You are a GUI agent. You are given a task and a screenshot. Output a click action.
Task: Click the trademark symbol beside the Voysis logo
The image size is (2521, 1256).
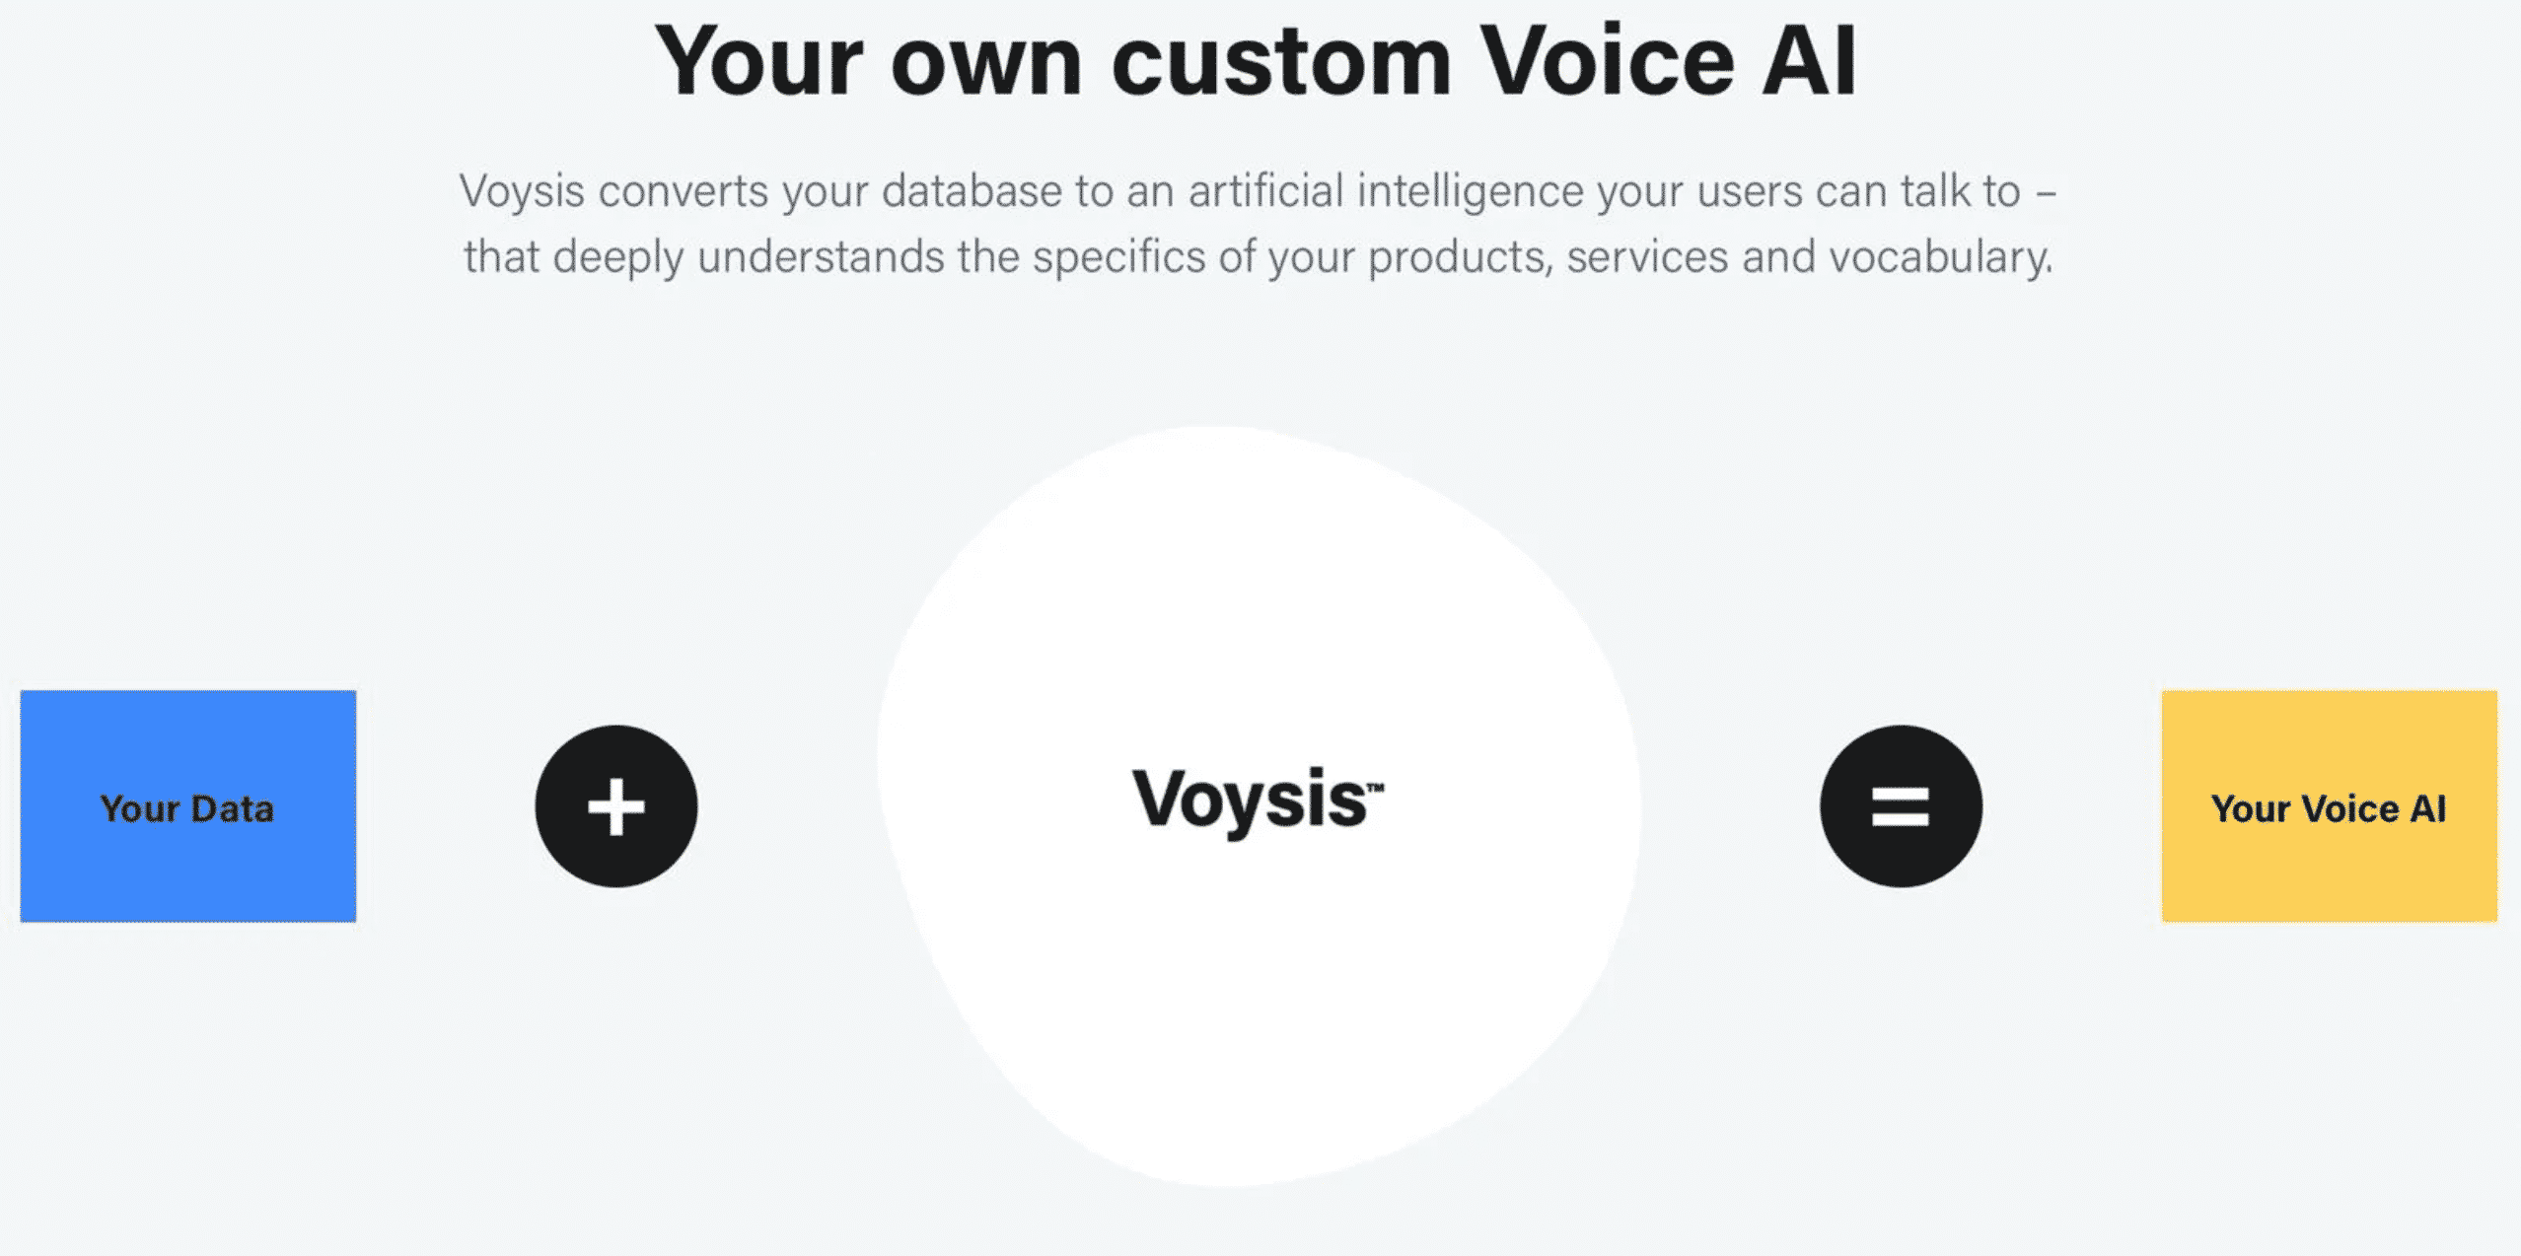[x=1375, y=787]
